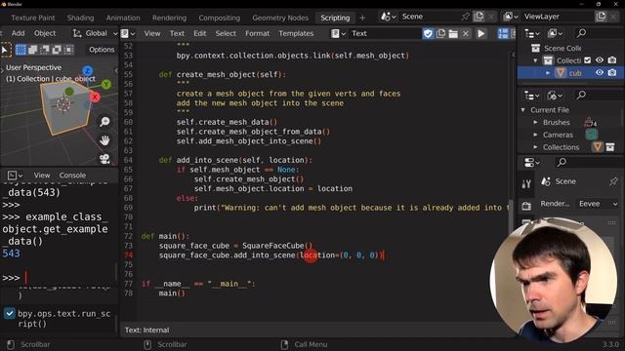Screen dimensions: 625x351
Task: Toggle the camera view icon in the viewport
Action: (x=104, y=159)
